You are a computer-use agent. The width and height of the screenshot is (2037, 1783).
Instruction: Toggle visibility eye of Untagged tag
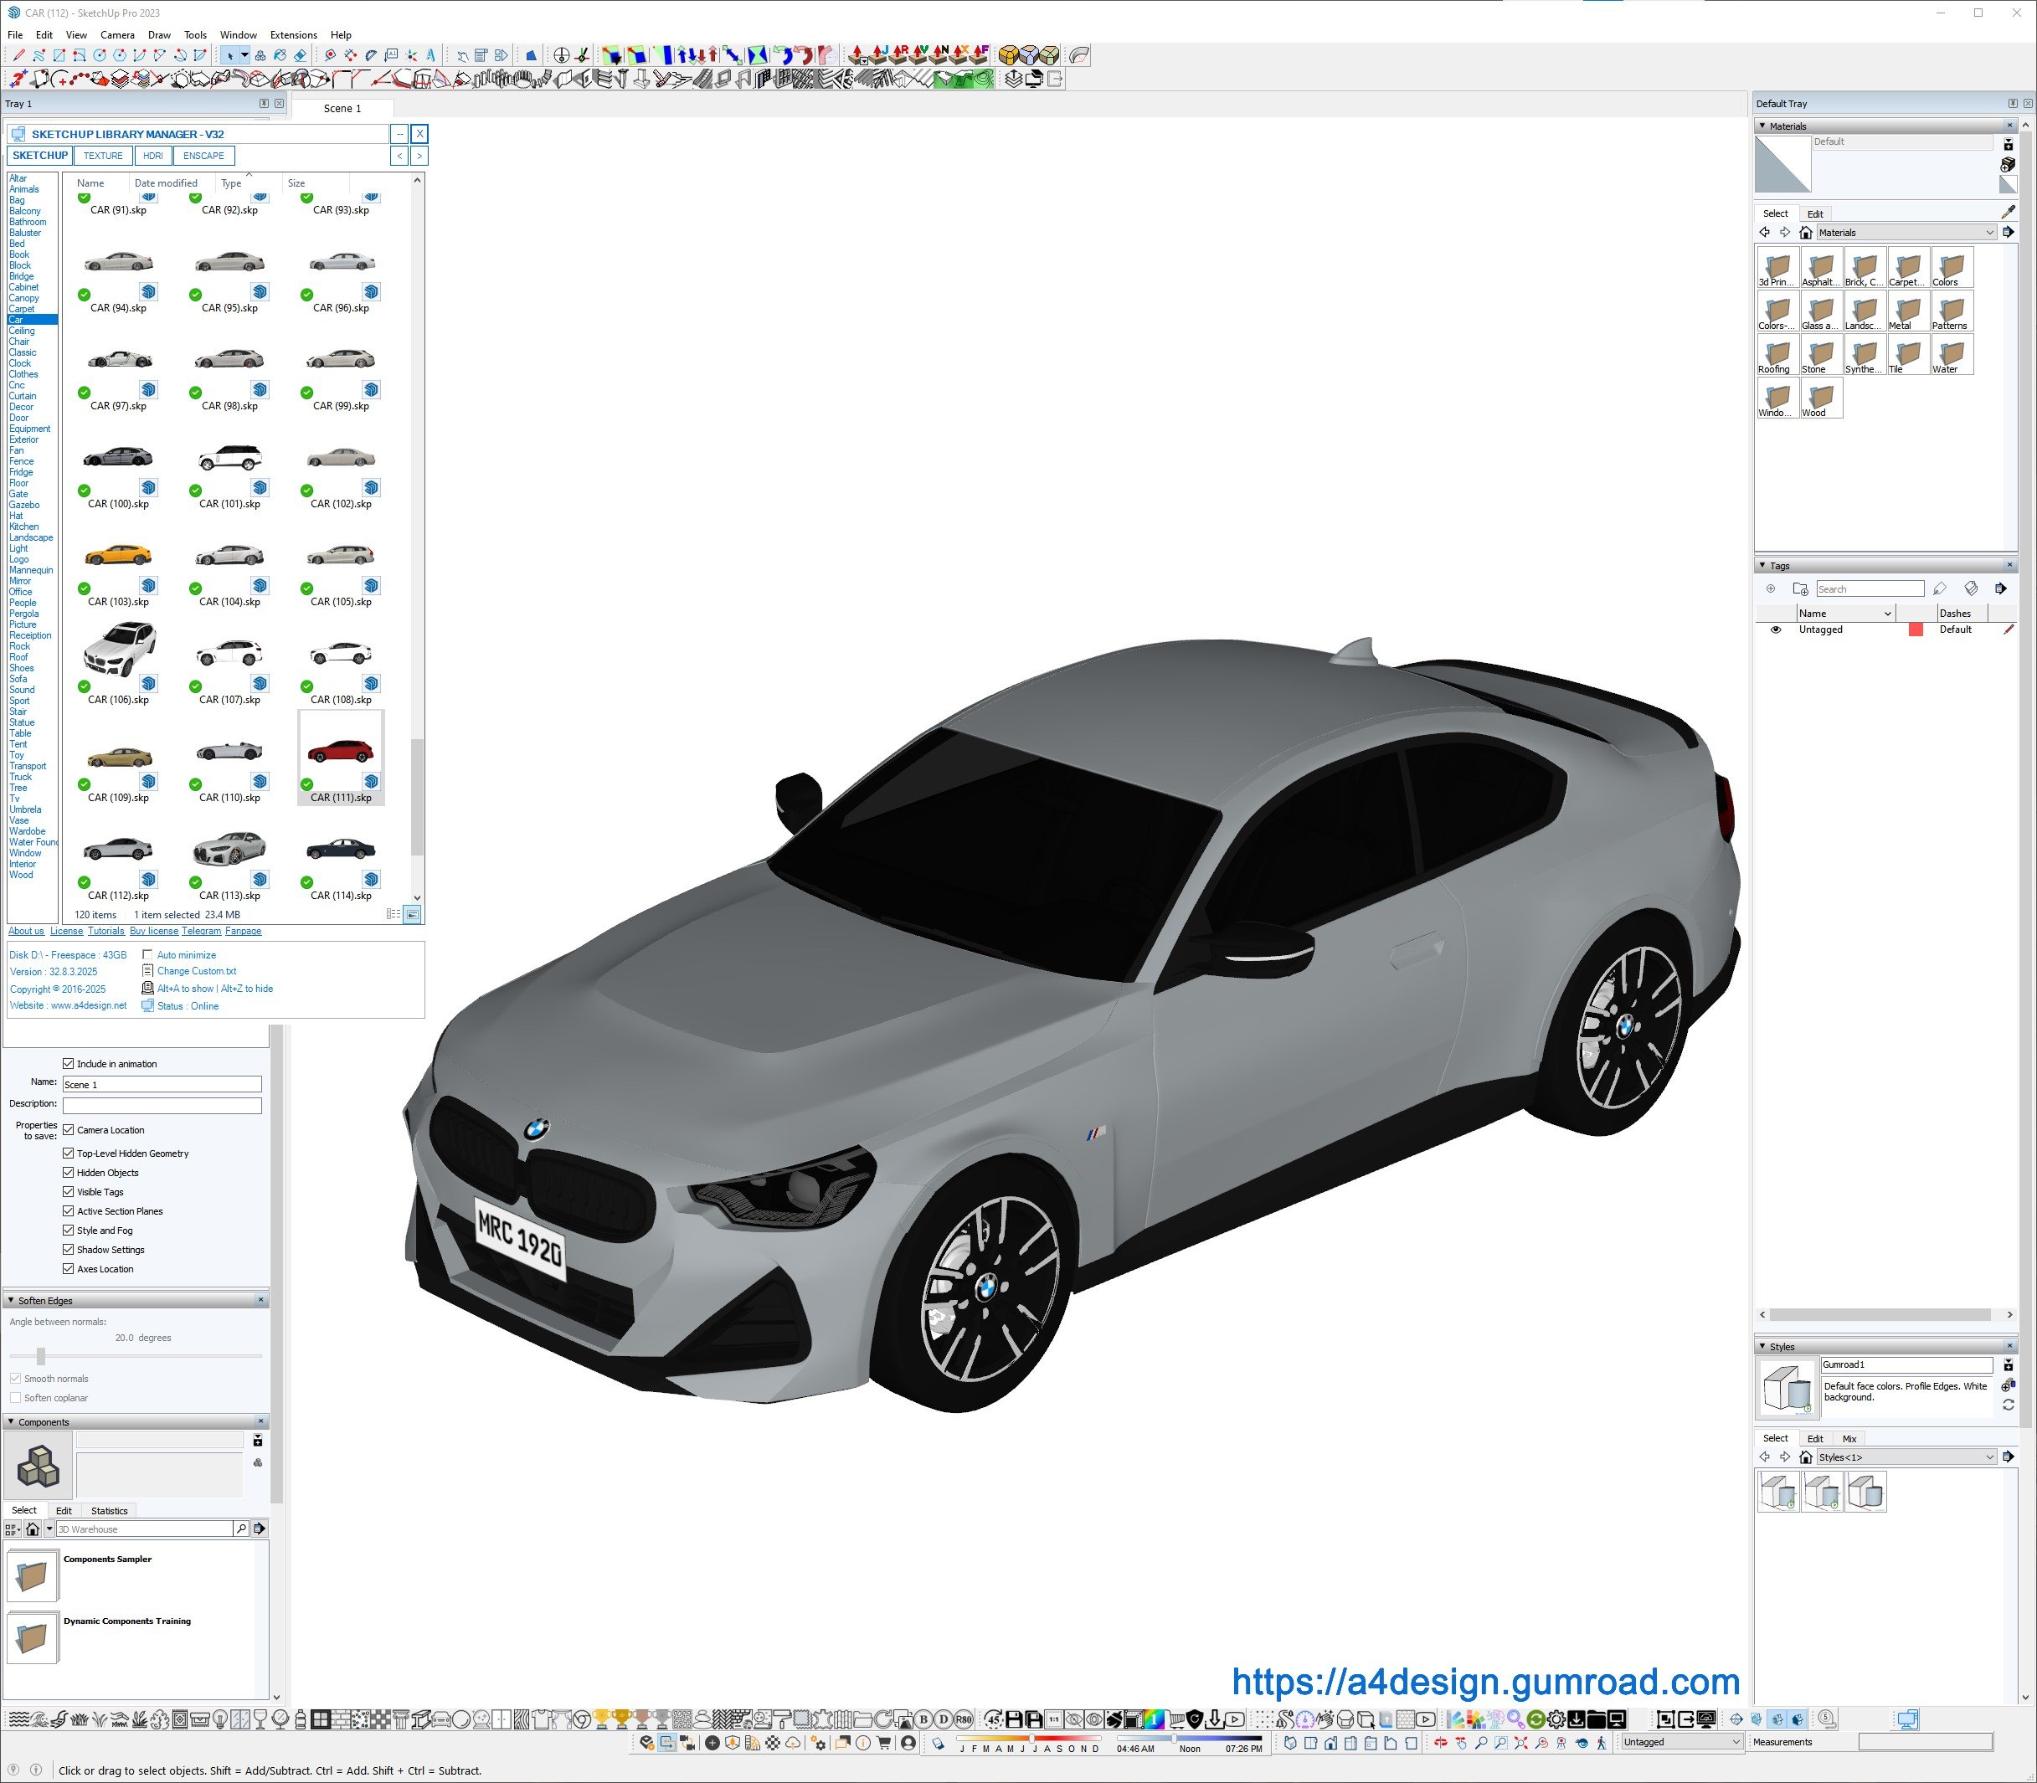(x=1775, y=629)
